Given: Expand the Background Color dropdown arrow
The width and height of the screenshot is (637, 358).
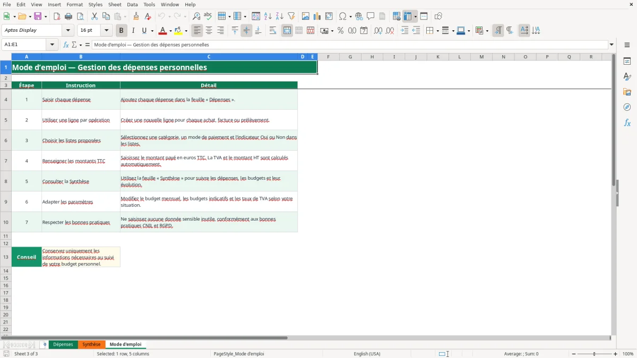Looking at the screenshot, I should coord(186,31).
